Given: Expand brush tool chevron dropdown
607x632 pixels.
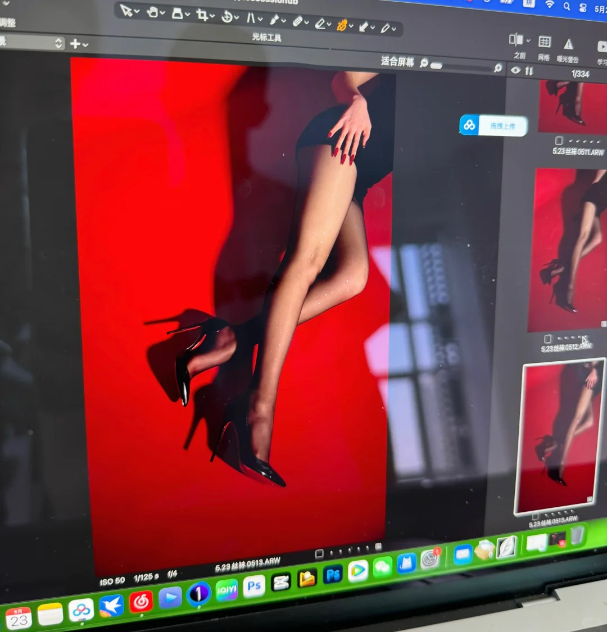Looking at the screenshot, I should [284, 21].
